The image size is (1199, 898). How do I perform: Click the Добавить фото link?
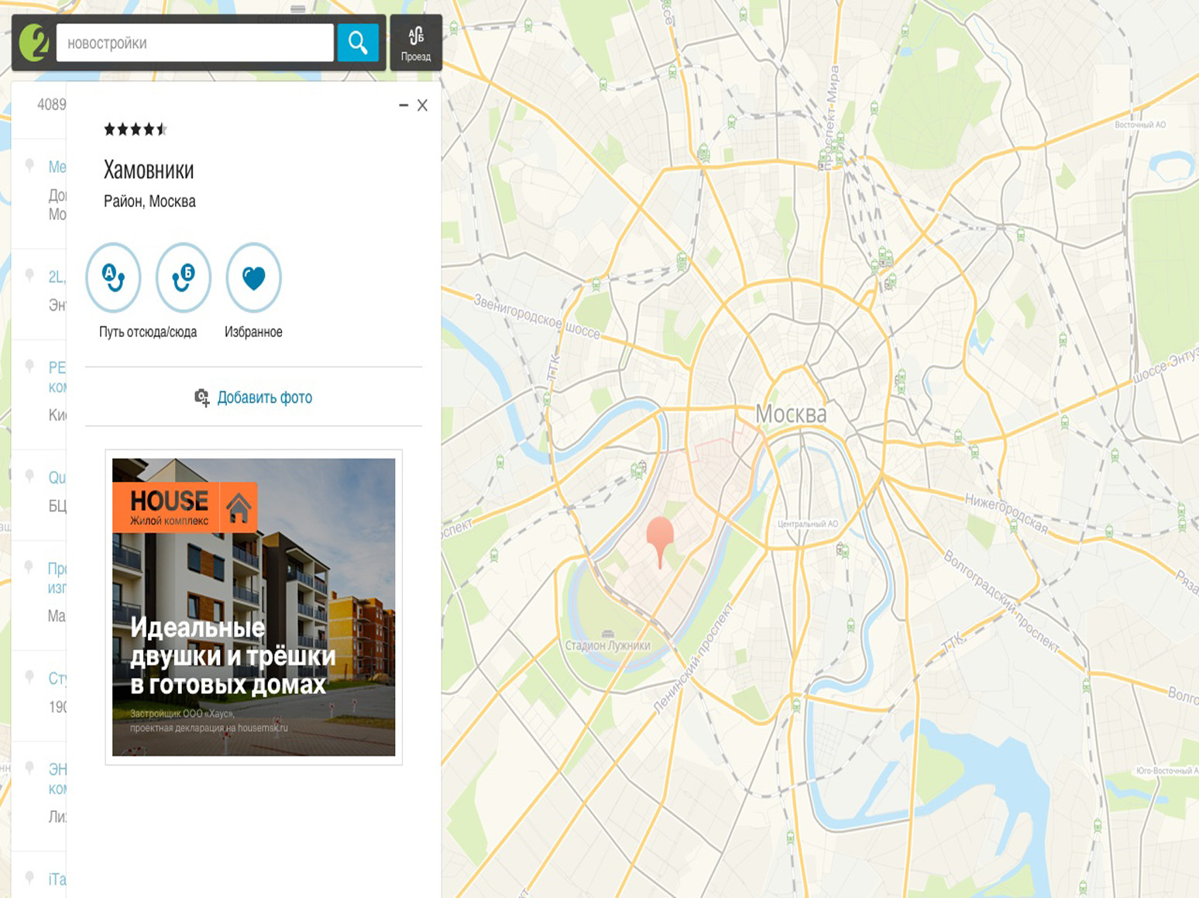264,397
